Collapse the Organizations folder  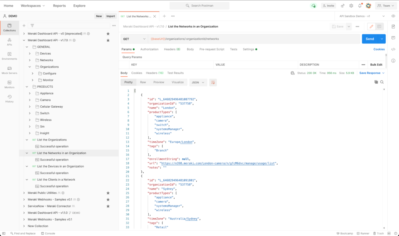tap(30, 67)
